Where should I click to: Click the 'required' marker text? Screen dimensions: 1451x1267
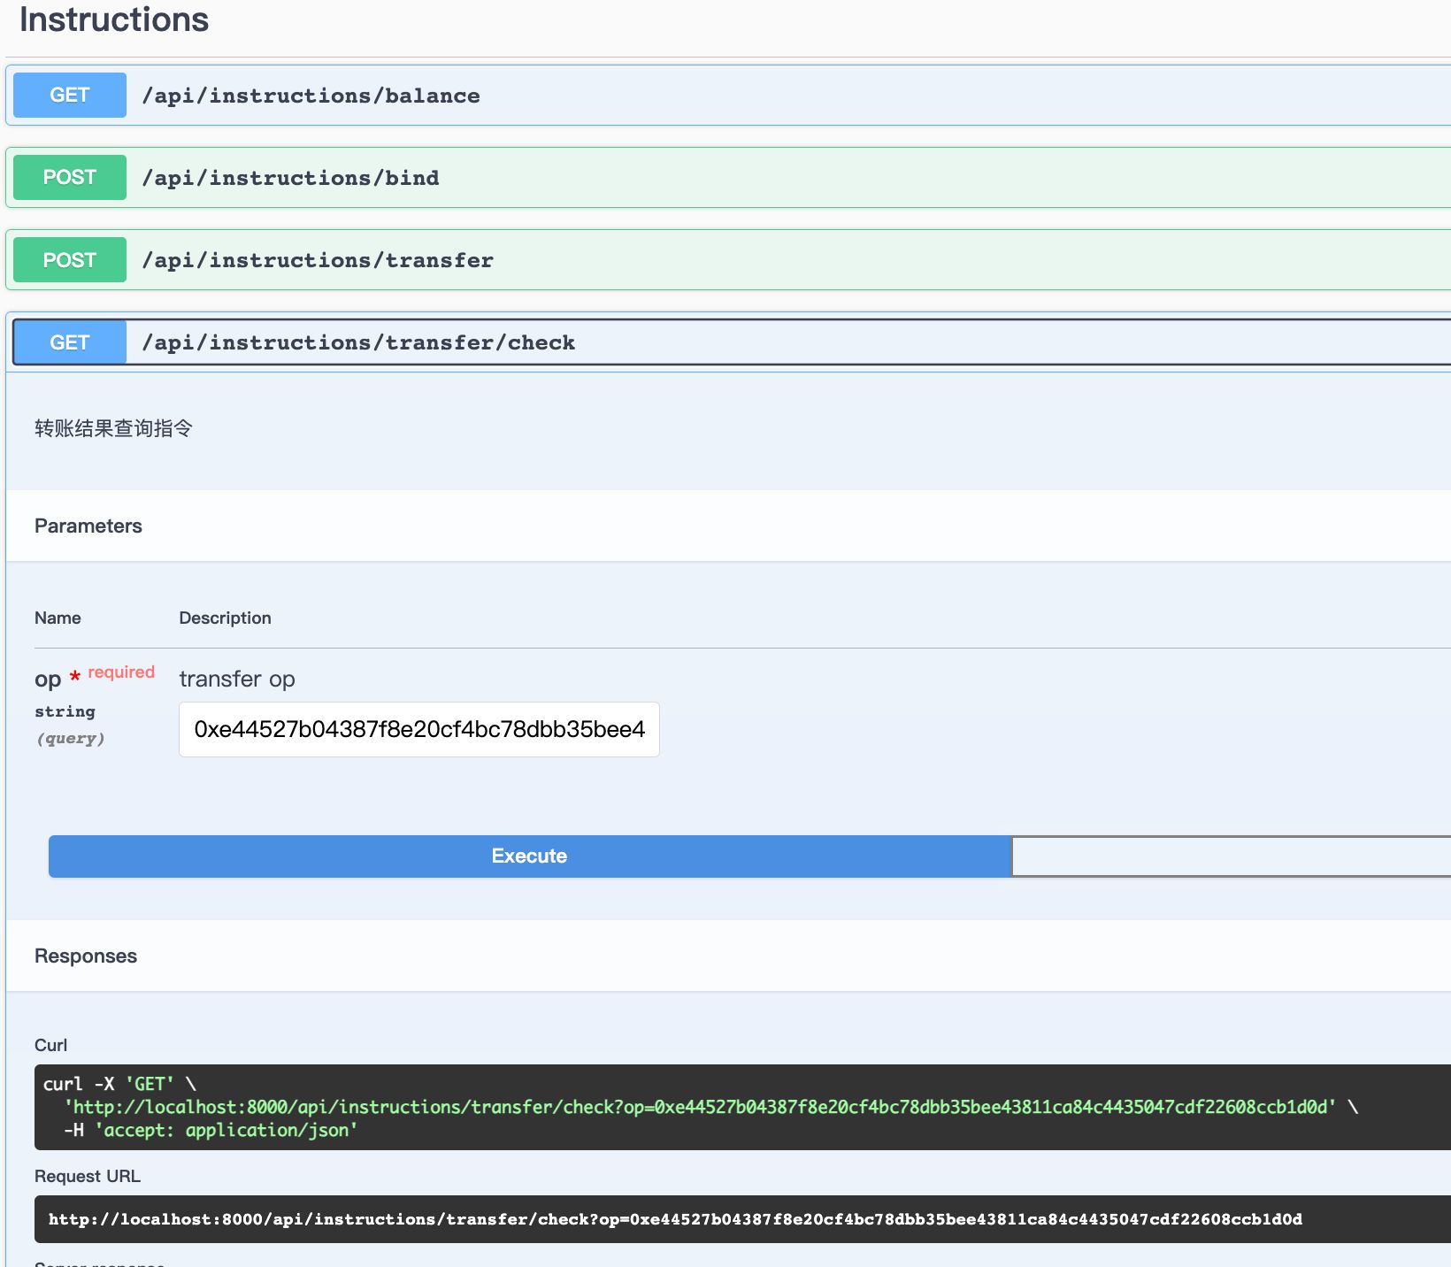[121, 672]
